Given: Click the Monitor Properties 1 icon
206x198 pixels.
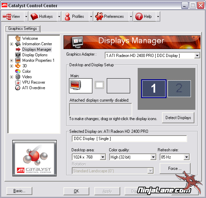Looking at the screenshot, I should 18,60.
